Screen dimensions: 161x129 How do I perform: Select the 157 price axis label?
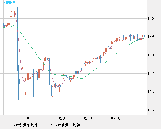tap(151, 73)
